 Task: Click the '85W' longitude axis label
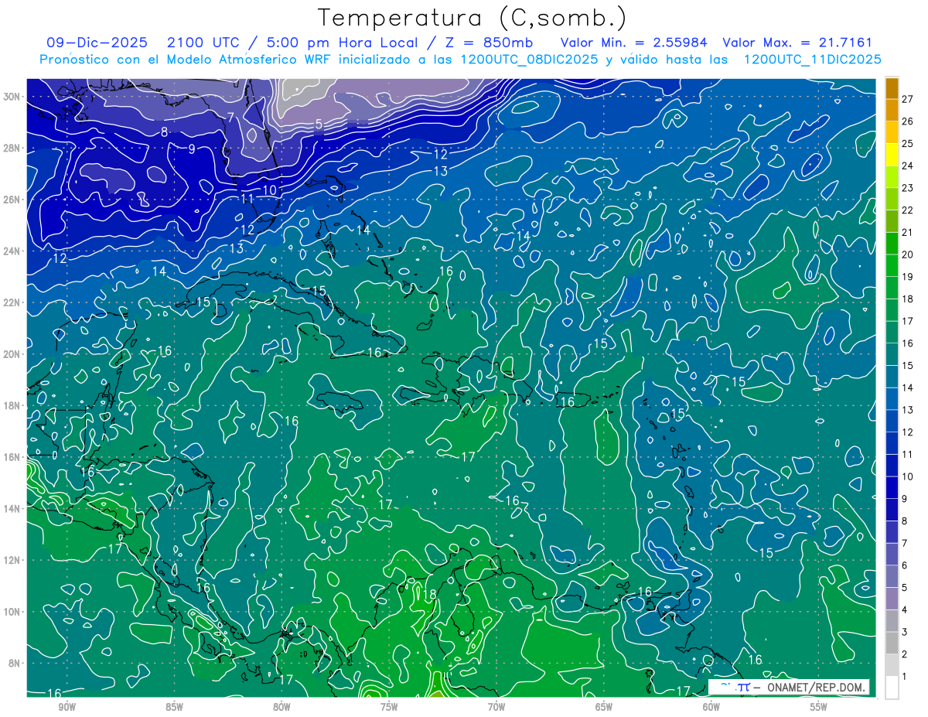click(174, 707)
